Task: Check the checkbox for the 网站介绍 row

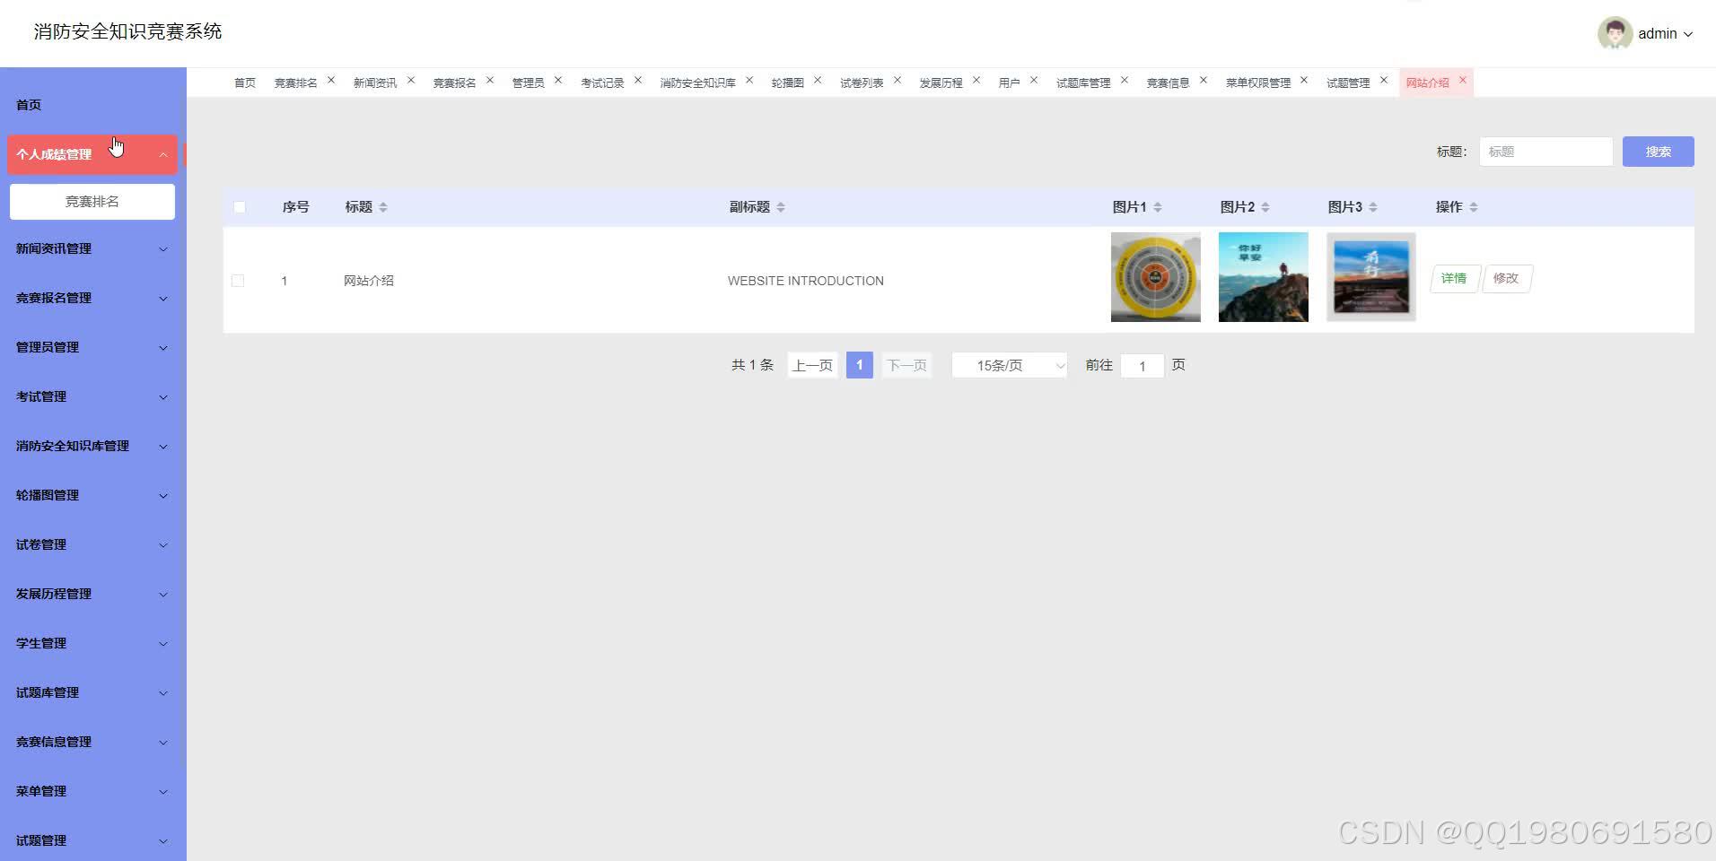Action: [238, 280]
